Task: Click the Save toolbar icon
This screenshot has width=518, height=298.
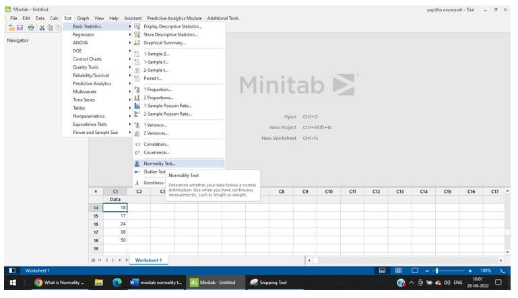Action: [20, 28]
